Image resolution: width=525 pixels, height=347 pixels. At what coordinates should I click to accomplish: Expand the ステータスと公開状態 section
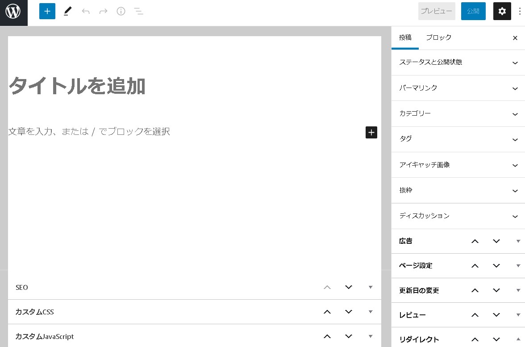[x=458, y=63]
